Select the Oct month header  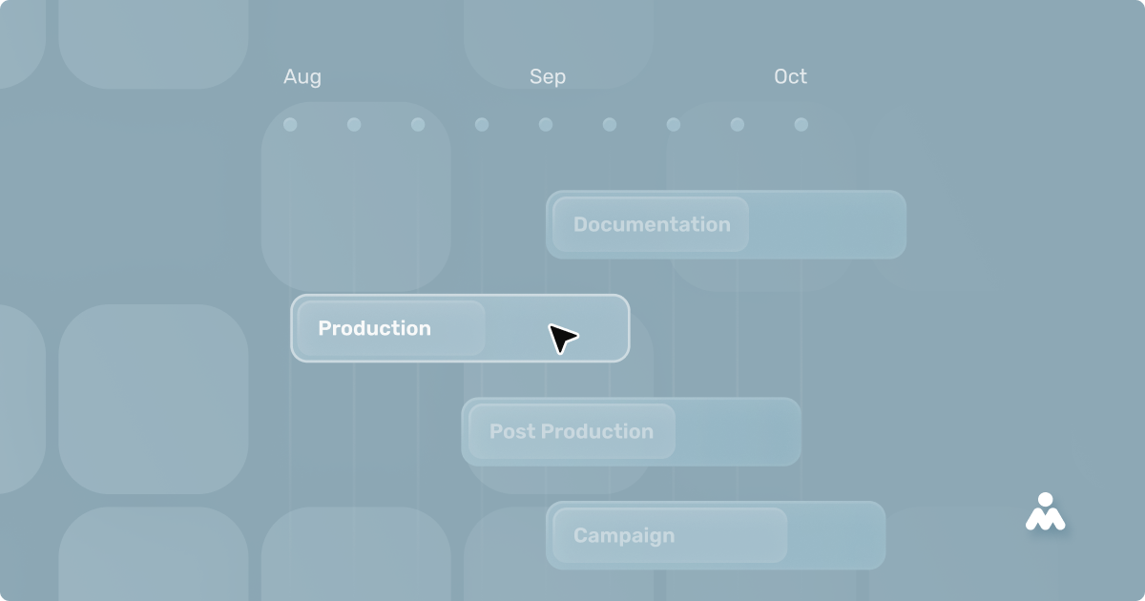790,76
